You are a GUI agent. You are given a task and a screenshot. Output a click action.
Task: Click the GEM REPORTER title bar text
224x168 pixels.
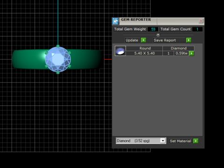(x=136, y=20)
